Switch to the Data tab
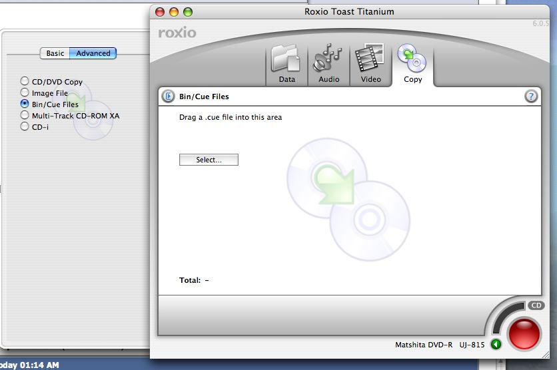This screenshot has width=557, height=370. tap(286, 65)
